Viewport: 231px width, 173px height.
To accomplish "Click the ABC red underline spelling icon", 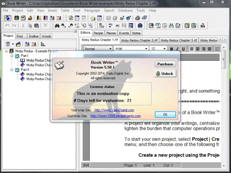I will [x=118, y=26].
